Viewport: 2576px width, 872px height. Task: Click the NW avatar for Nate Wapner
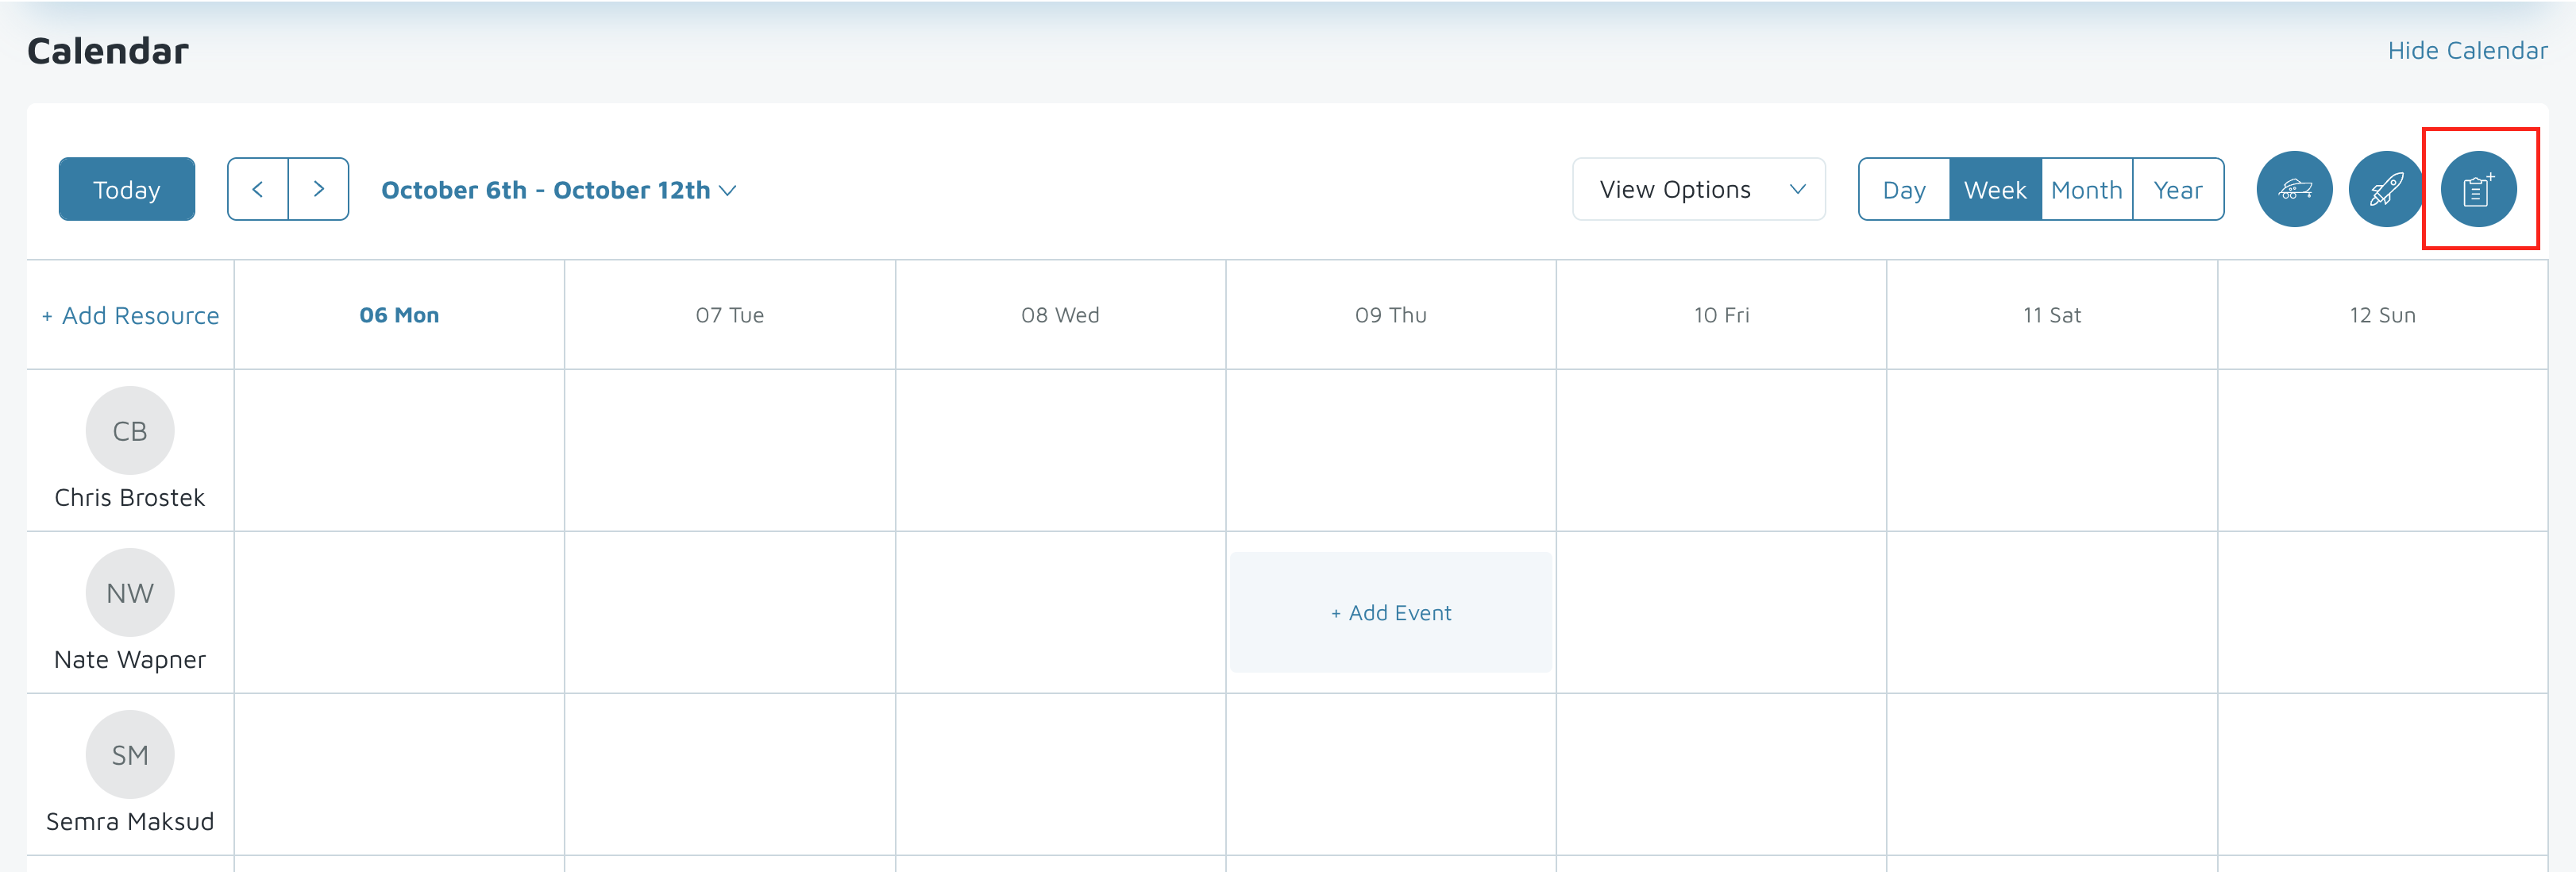tap(130, 593)
